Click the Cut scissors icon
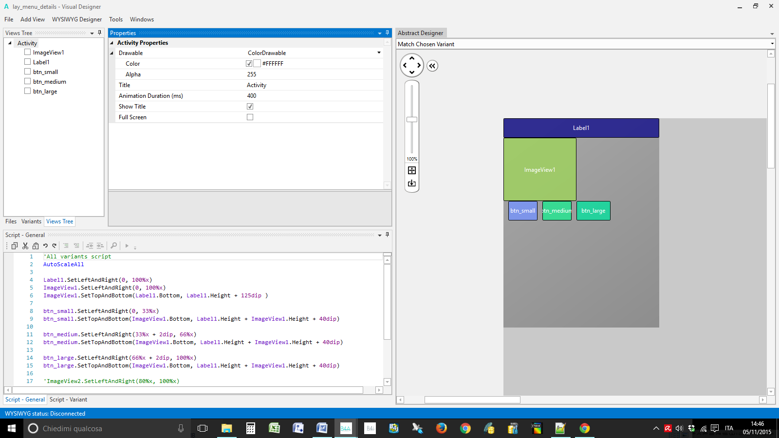Image resolution: width=779 pixels, height=438 pixels. 25,246
